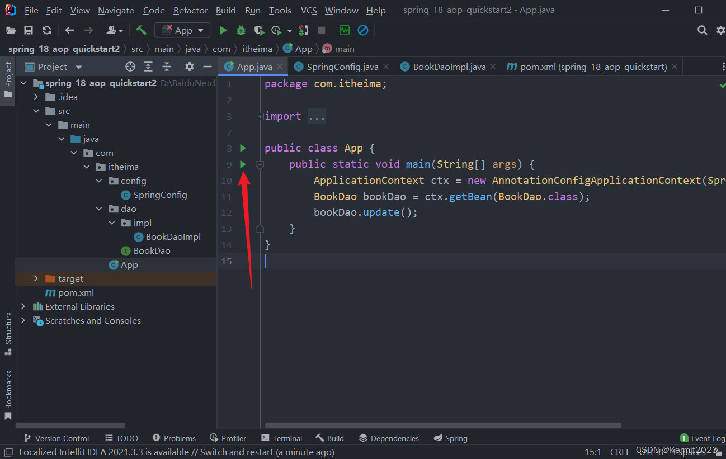Viewport: 726px width, 459px height.
Task: Collapse all in Project panel
Action: coord(167,67)
